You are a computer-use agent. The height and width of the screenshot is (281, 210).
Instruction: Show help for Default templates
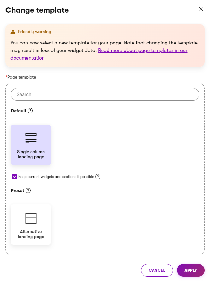pyautogui.click(x=30, y=111)
